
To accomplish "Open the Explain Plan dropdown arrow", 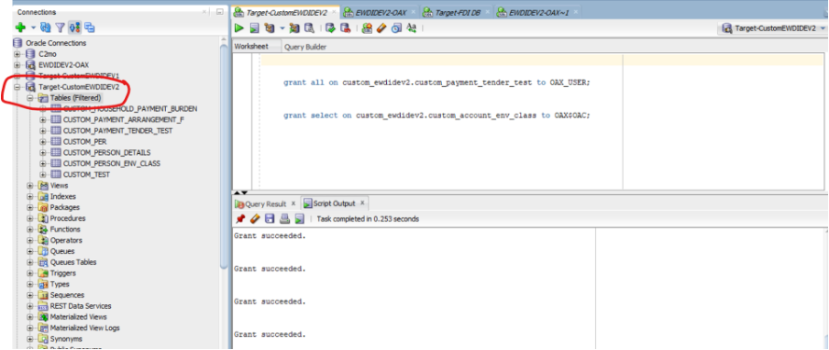I will (x=282, y=28).
